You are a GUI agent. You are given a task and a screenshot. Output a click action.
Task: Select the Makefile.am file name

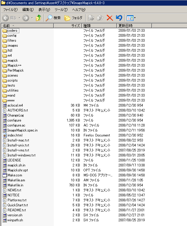16,180
